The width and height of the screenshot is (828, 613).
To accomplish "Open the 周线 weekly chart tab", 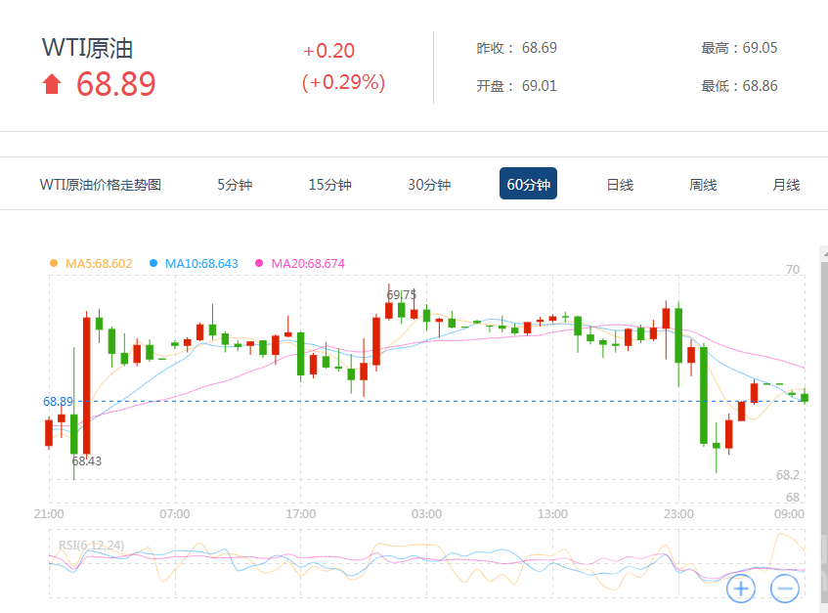I will coord(703,185).
